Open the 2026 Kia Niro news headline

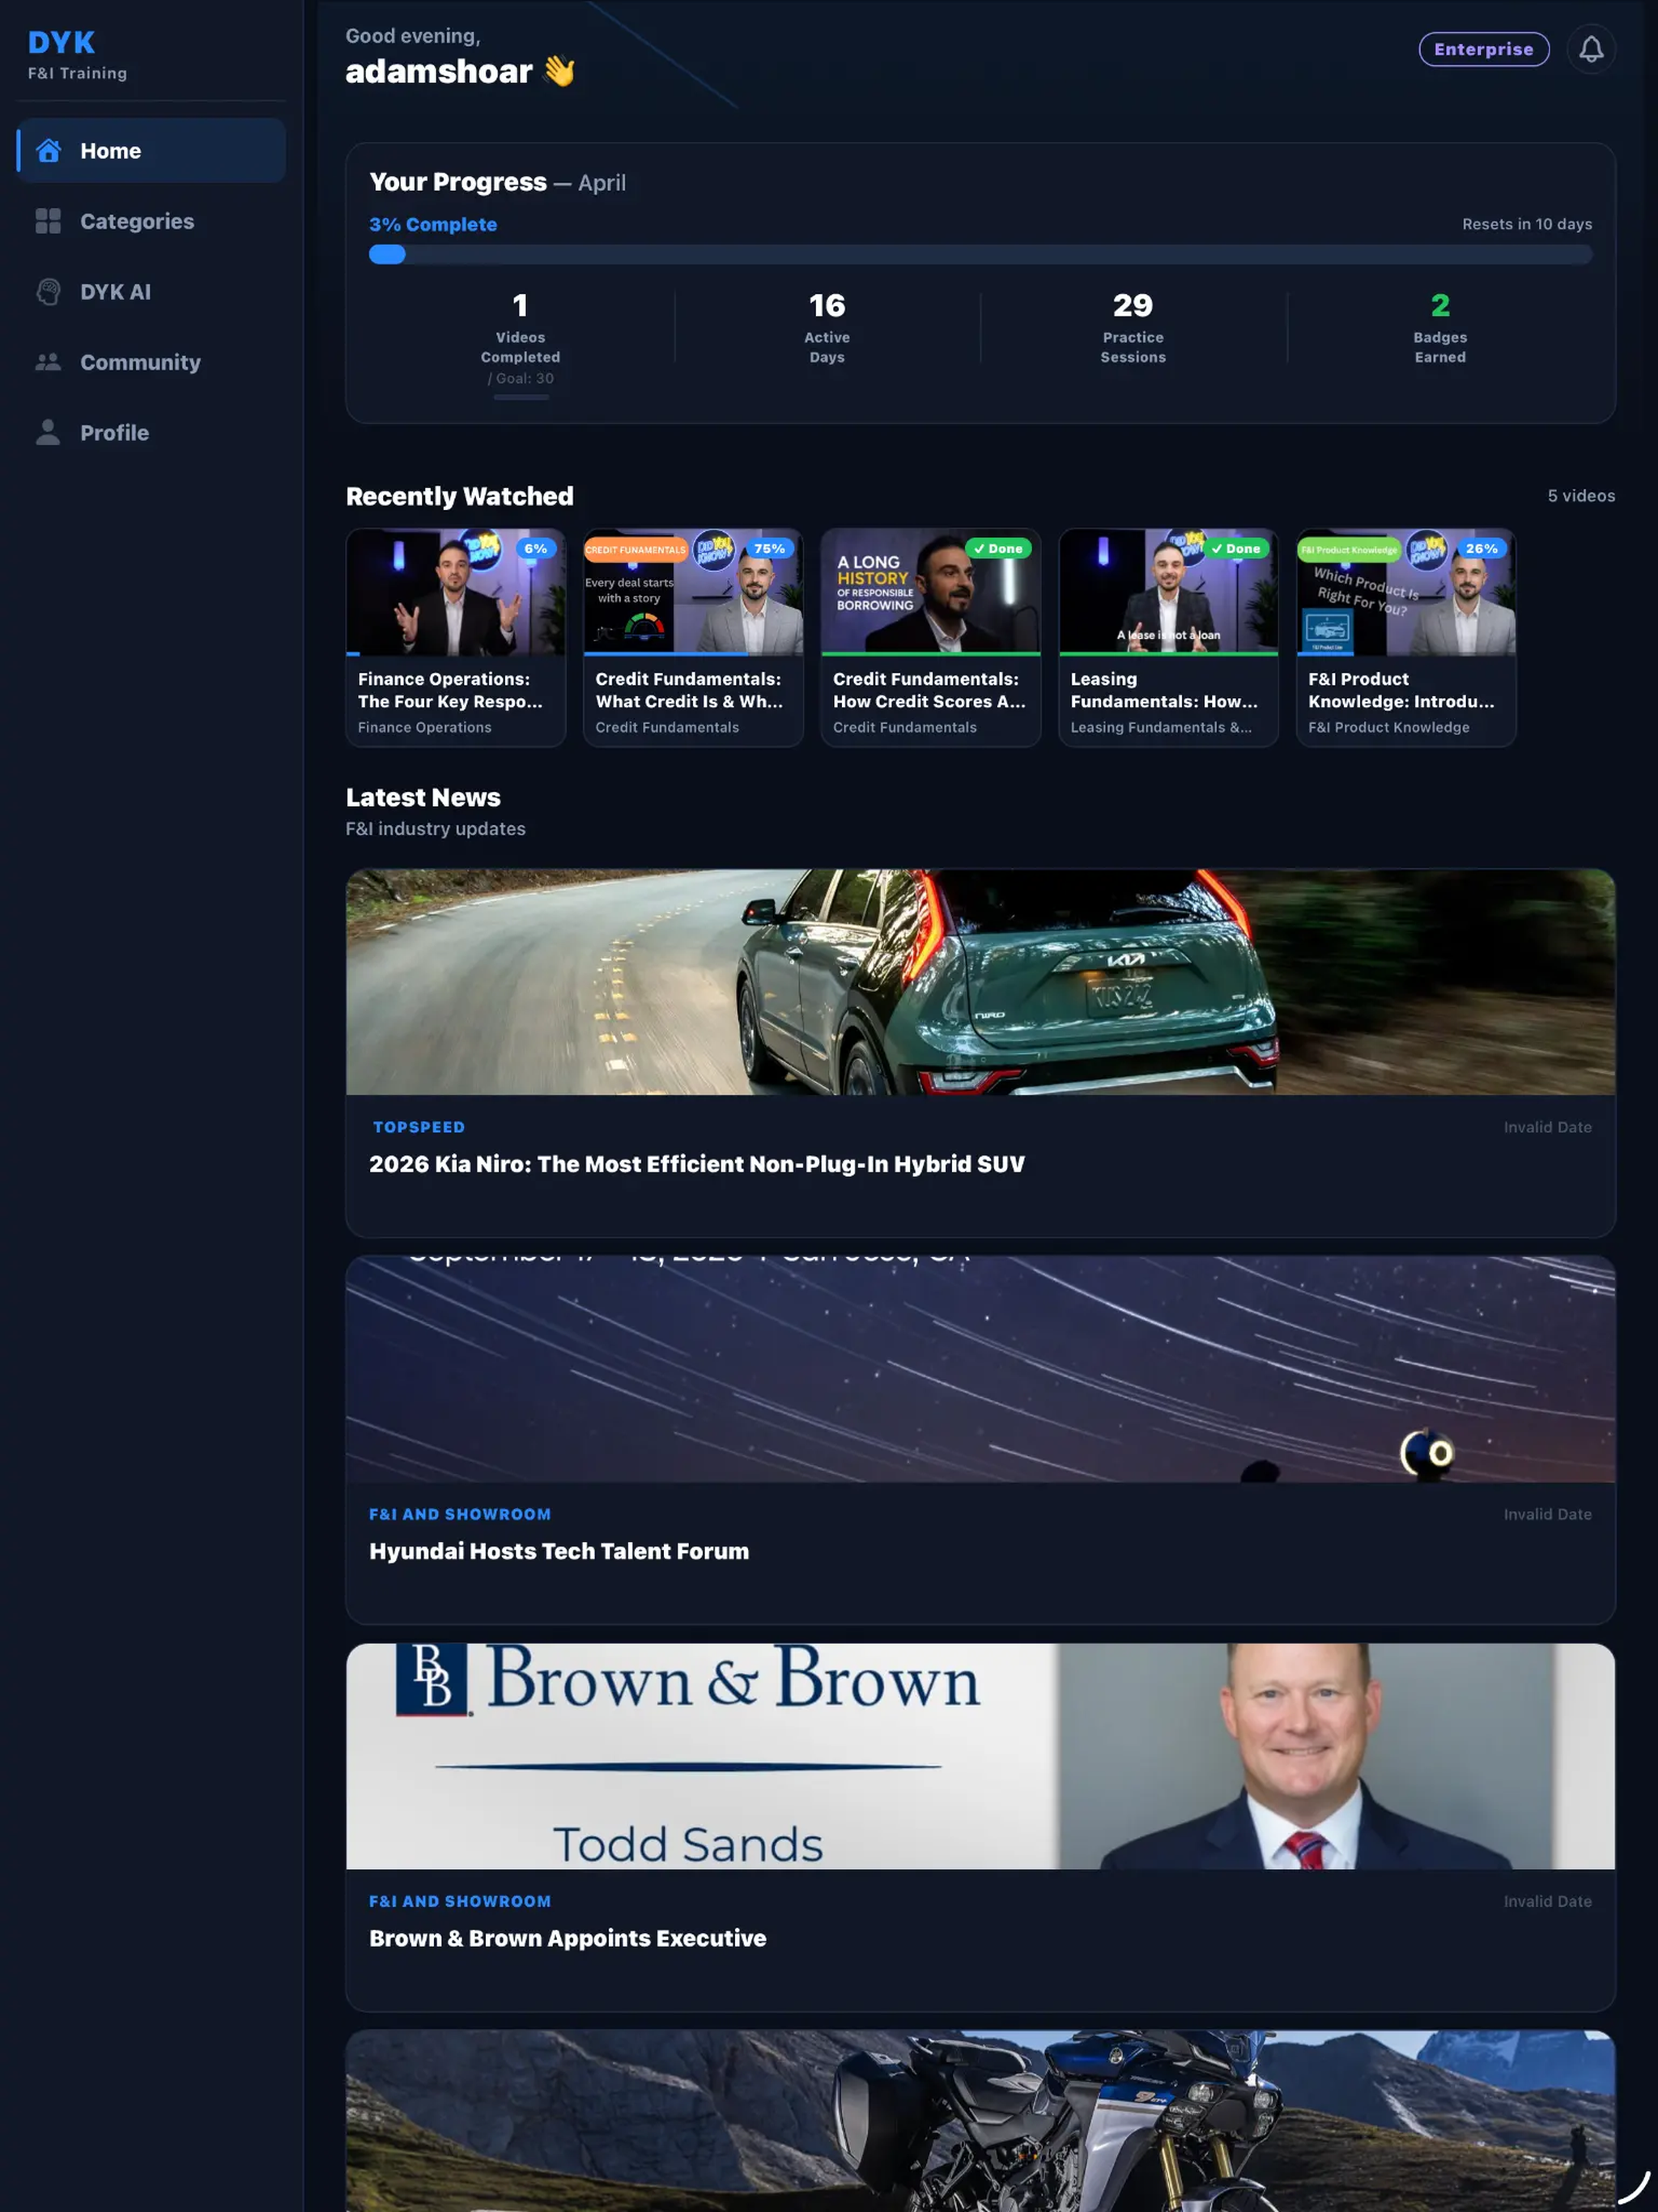click(x=697, y=1164)
